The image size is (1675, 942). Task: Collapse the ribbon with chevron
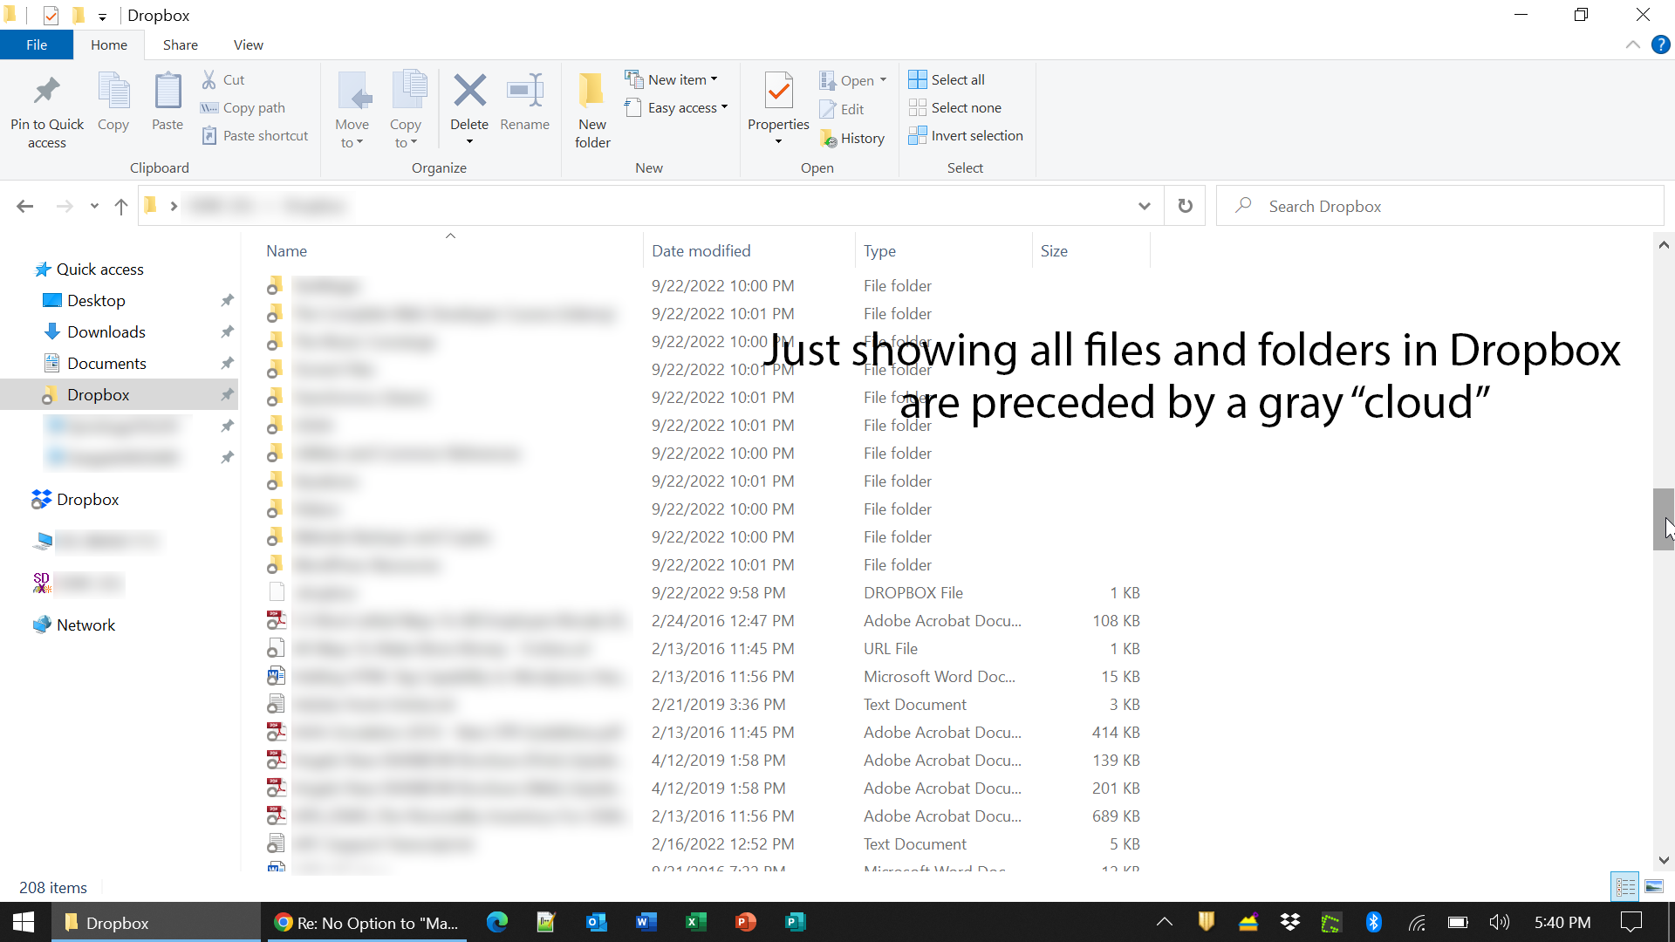[x=1632, y=44]
